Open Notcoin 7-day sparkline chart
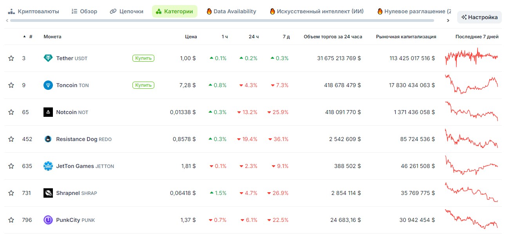The width and height of the screenshot is (514, 234). point(471,111)
